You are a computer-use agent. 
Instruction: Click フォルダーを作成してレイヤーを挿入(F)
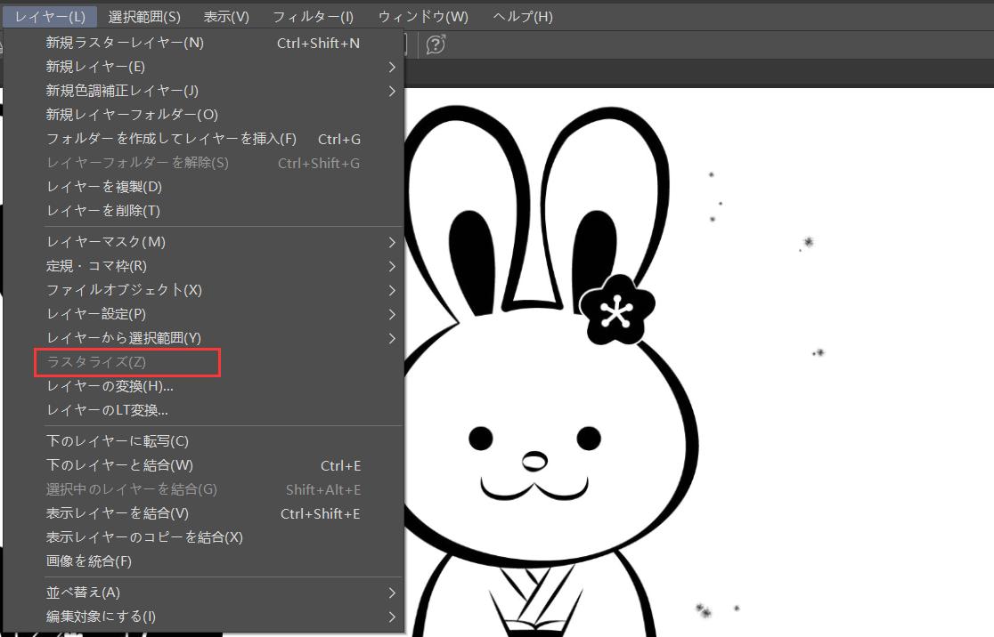[171, 139]
